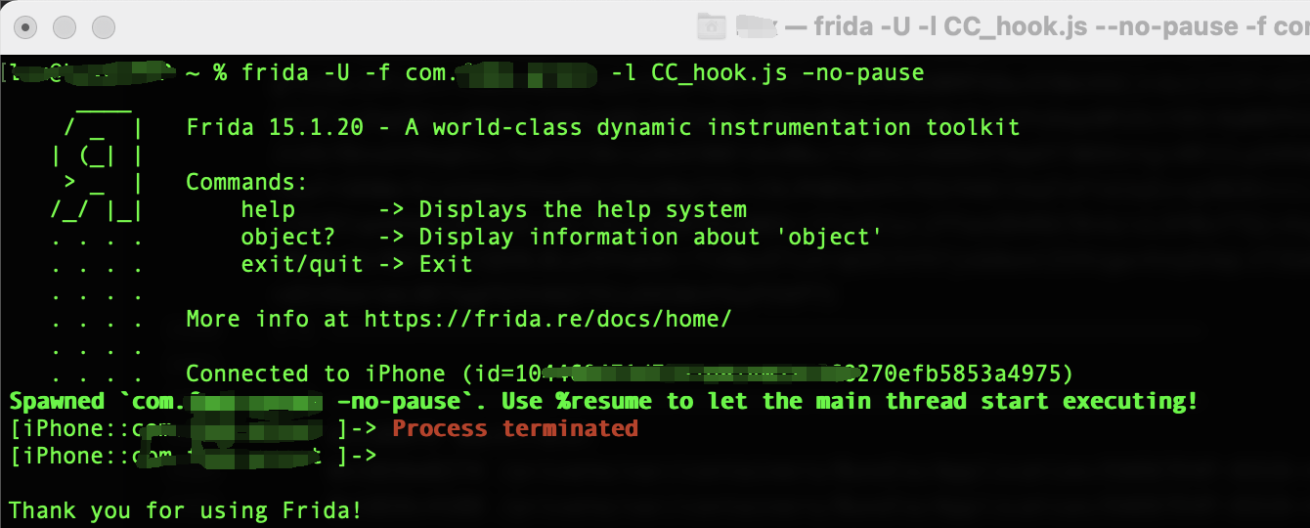Click the 'help' command in Commands list
1310x528 pixels.
[x=268, y=209]
